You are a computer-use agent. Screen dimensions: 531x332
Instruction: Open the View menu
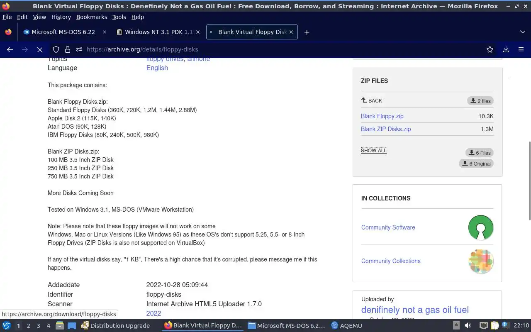click(39, 17)
